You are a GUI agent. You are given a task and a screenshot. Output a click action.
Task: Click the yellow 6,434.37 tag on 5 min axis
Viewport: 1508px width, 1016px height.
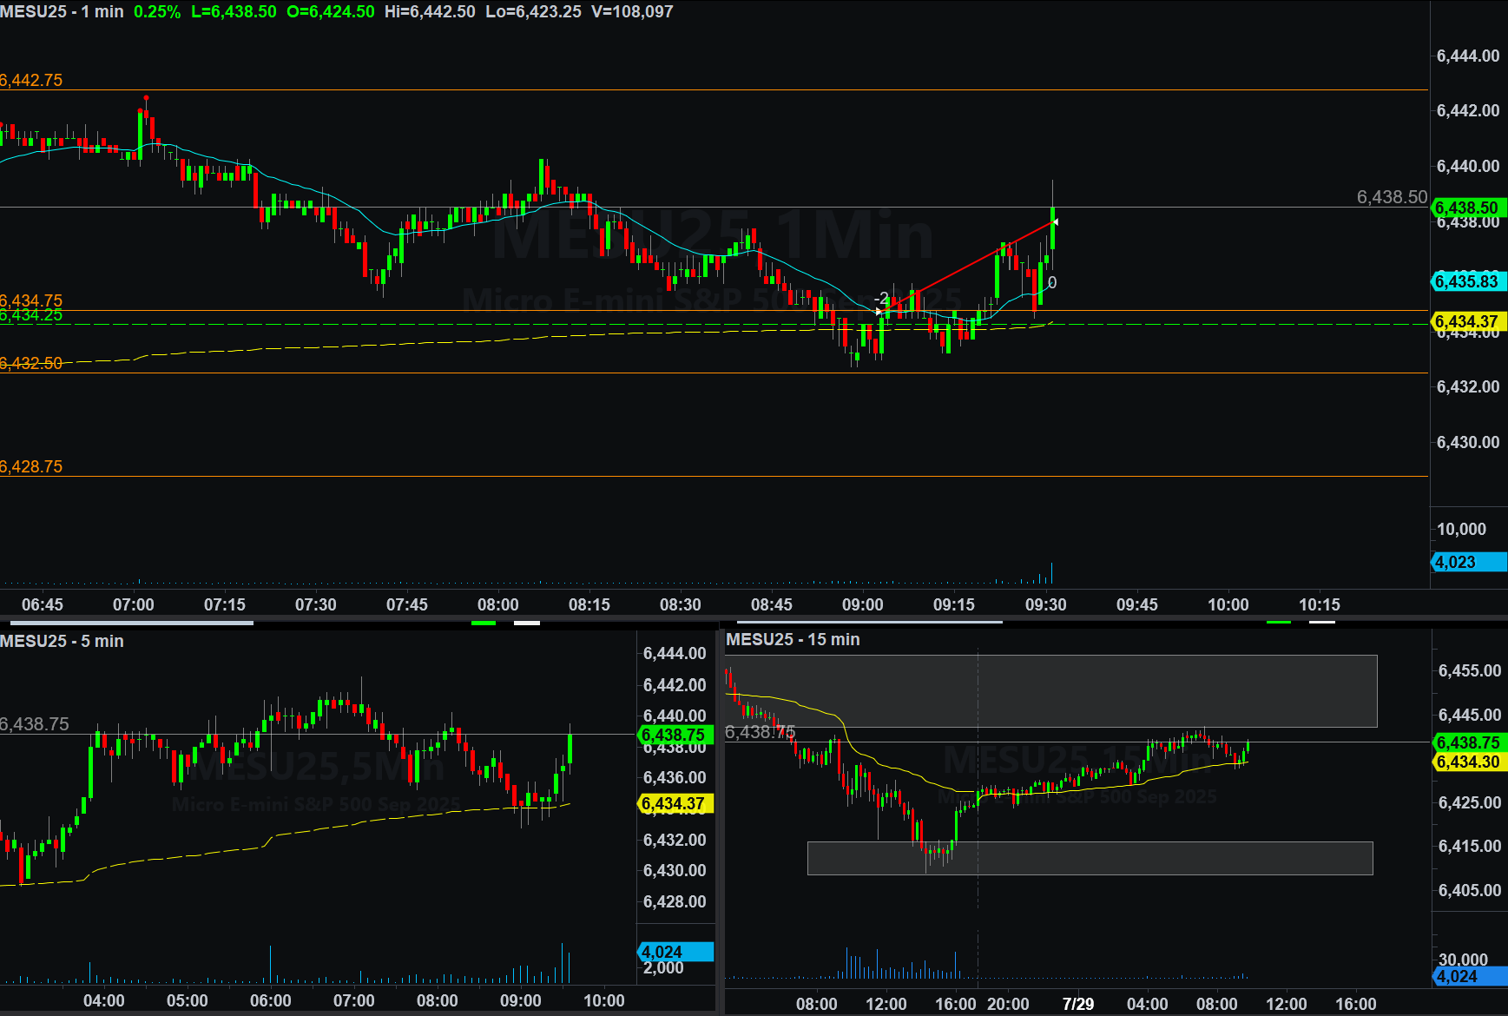click(676, 803)
